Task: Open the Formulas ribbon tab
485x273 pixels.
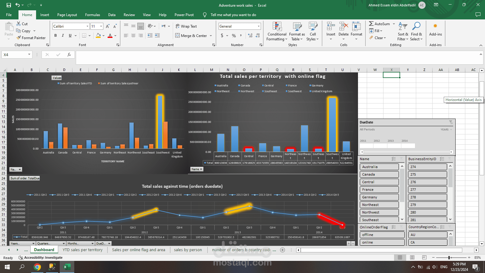Action: tap(92, 15)
